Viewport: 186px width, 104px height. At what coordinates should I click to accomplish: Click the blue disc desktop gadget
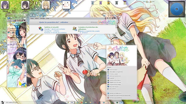click(177, 9)
